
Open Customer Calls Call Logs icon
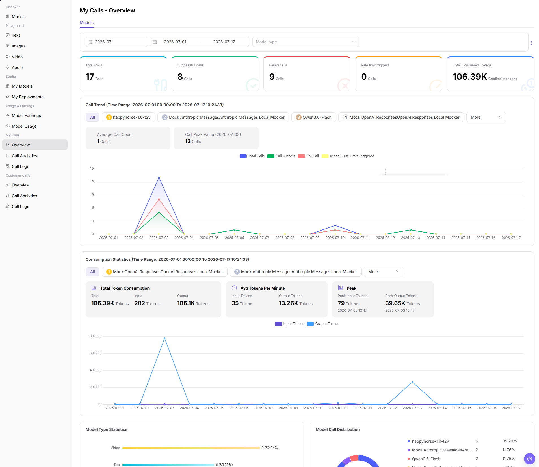(8, 207)
